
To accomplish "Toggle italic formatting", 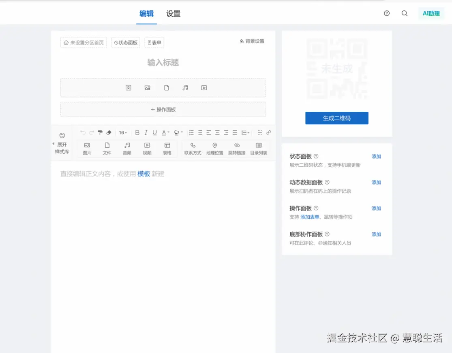I will click(x=146, y=132).
